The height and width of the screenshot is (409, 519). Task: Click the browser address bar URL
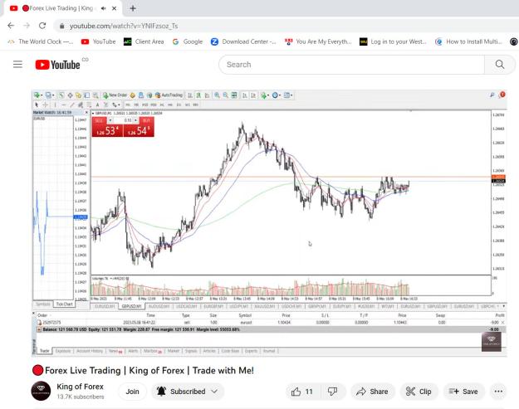click(124, 26)
